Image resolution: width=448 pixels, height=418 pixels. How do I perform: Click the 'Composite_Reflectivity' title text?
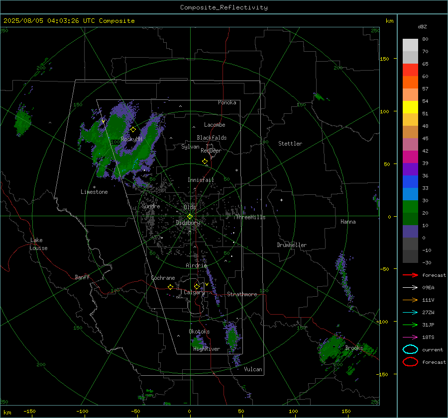(x=224, y=7)
